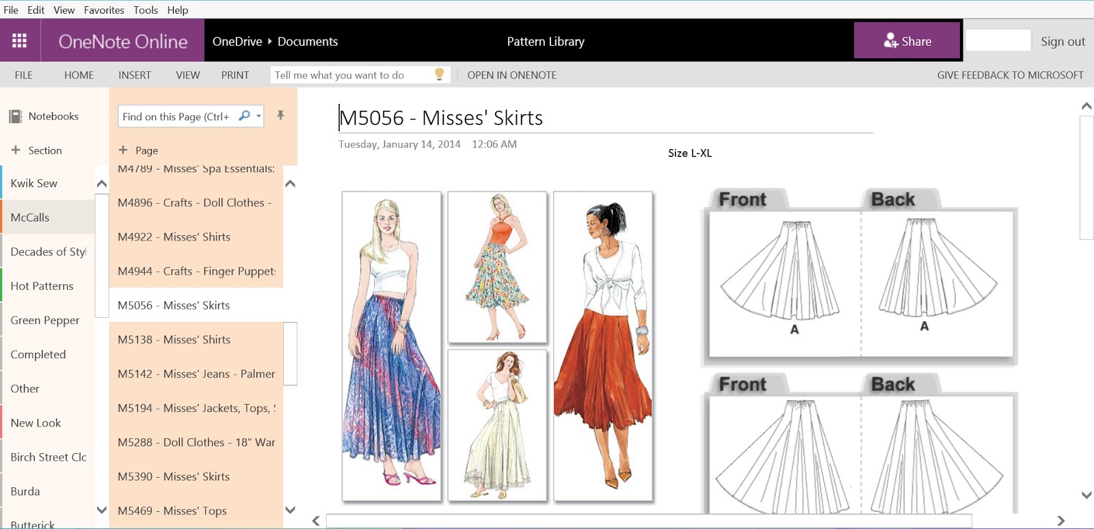Open page M4896 - Crafts - Doll Clothes
1094x529 pixels.
click(196, 202)
